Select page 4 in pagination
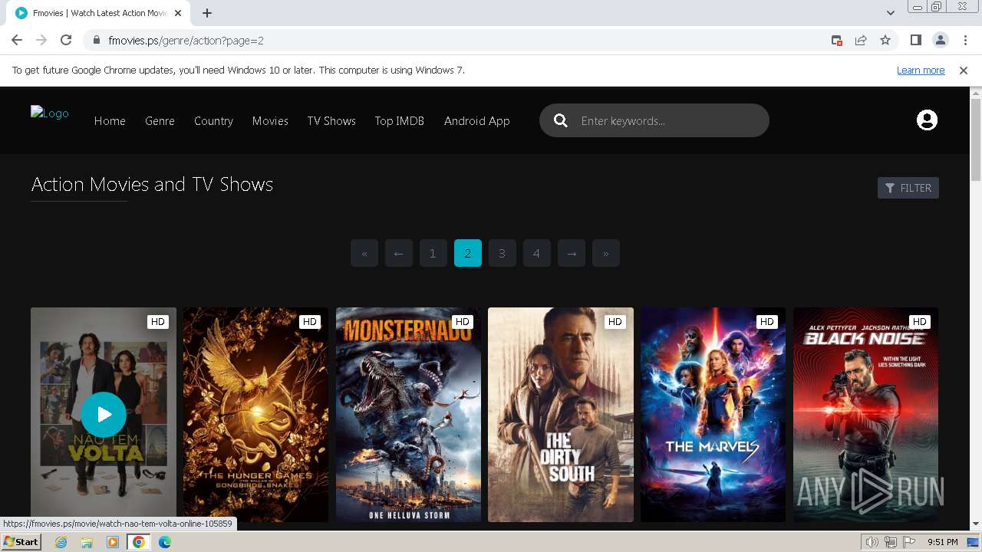Screen dimensions: 982x552 [537, 253]
